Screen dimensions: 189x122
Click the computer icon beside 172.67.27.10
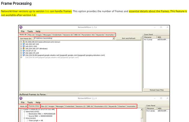(24, 51)
